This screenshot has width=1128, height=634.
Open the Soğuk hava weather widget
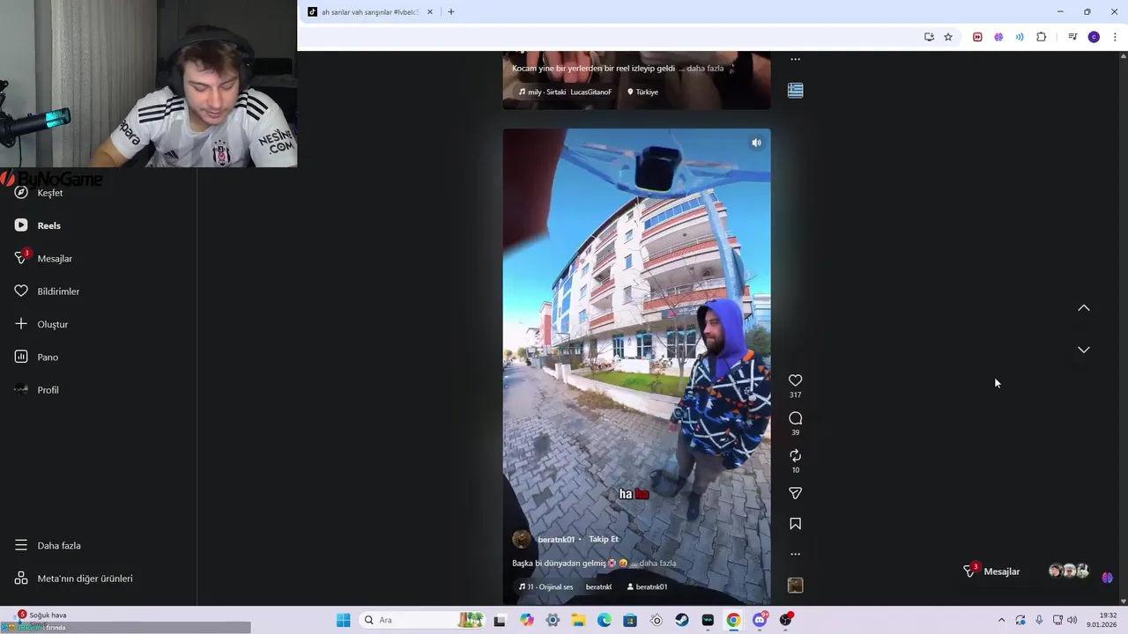(40, 620)
